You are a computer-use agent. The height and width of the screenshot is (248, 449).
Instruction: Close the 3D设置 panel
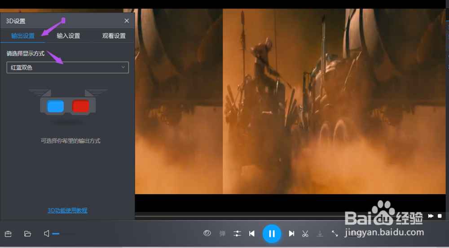tap(127, 21)
